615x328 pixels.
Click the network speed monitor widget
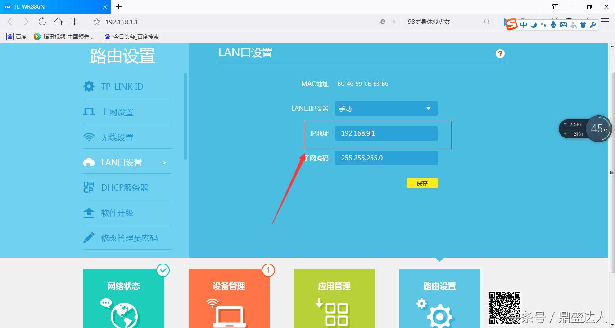click(573, 129)
